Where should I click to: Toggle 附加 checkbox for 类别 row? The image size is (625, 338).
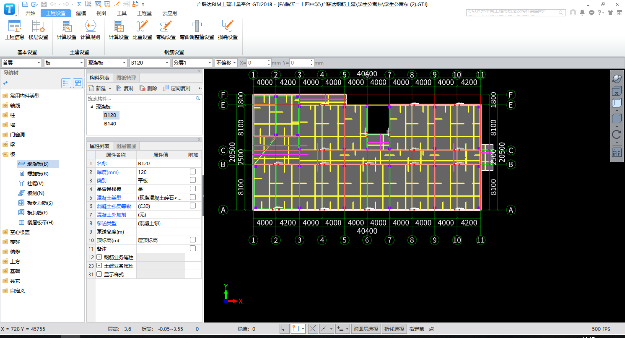193,180
